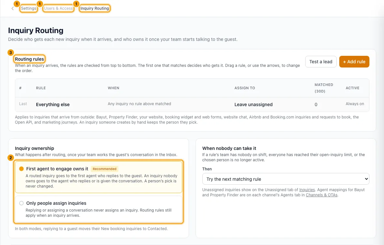The width and height of the screenshot is (384, 245).
Task: Click the back chevron arrow icon
Action: click(13, 8)
